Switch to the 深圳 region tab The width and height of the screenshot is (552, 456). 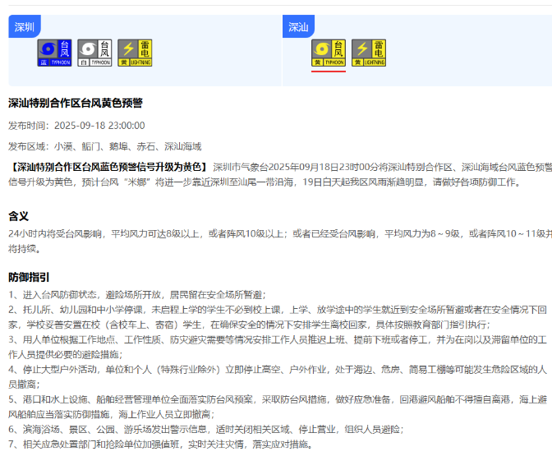pos(24,27)
